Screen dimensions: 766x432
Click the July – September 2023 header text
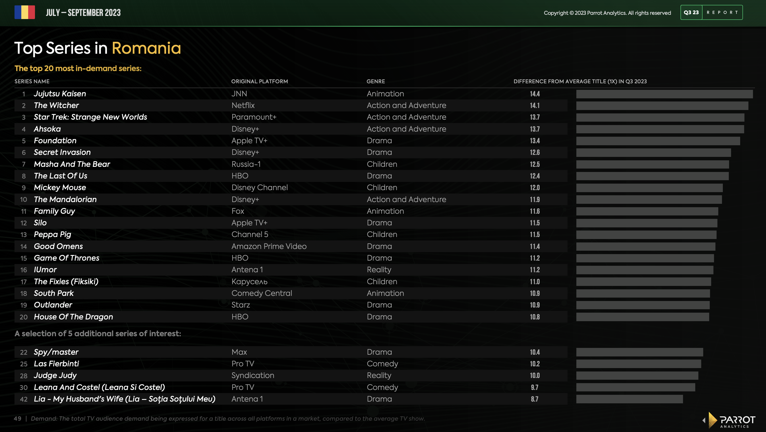(83, 13)
